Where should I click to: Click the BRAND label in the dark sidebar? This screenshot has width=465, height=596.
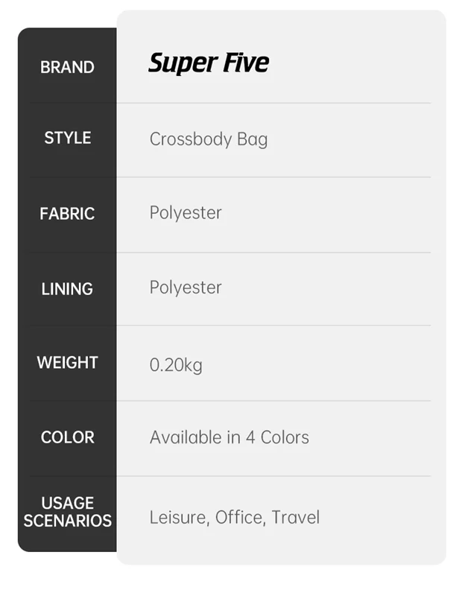67,67
